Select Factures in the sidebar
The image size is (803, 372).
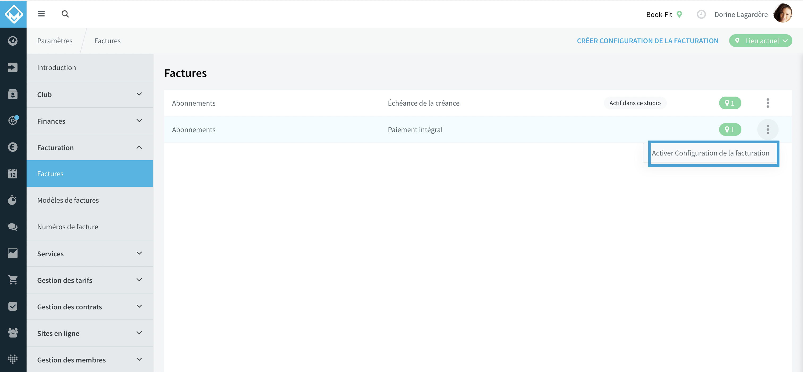(x=90, y=174)
